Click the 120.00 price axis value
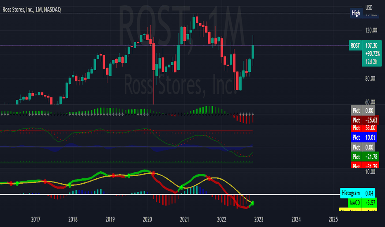The image size is (385, 227). point(371,30)
